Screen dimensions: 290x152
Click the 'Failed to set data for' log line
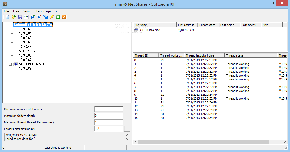pyautogui.click(x=20, y=139)
